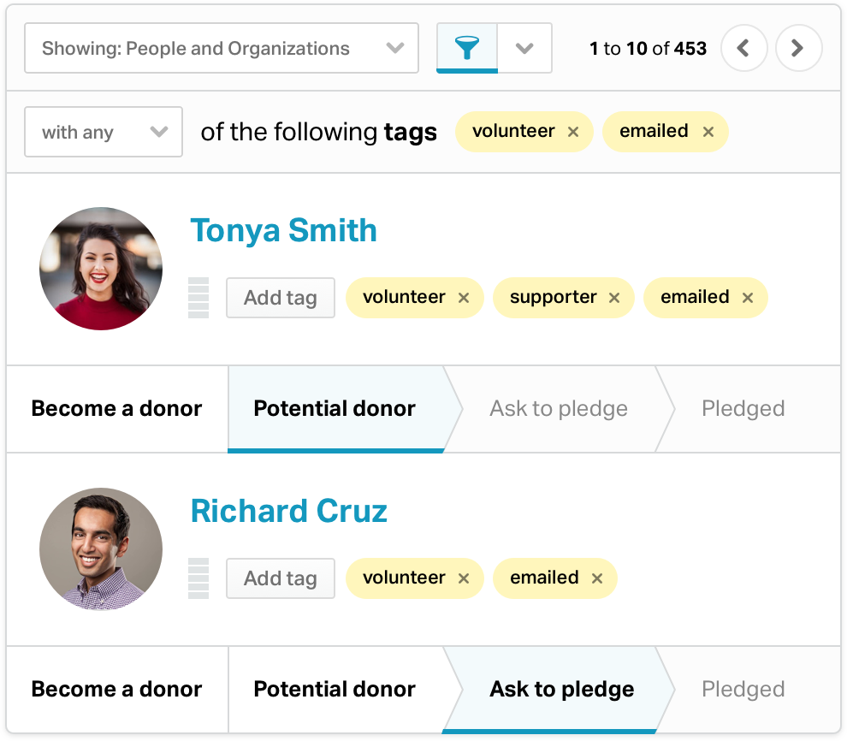Remove emailed tag from filter bar

[708, 132]
